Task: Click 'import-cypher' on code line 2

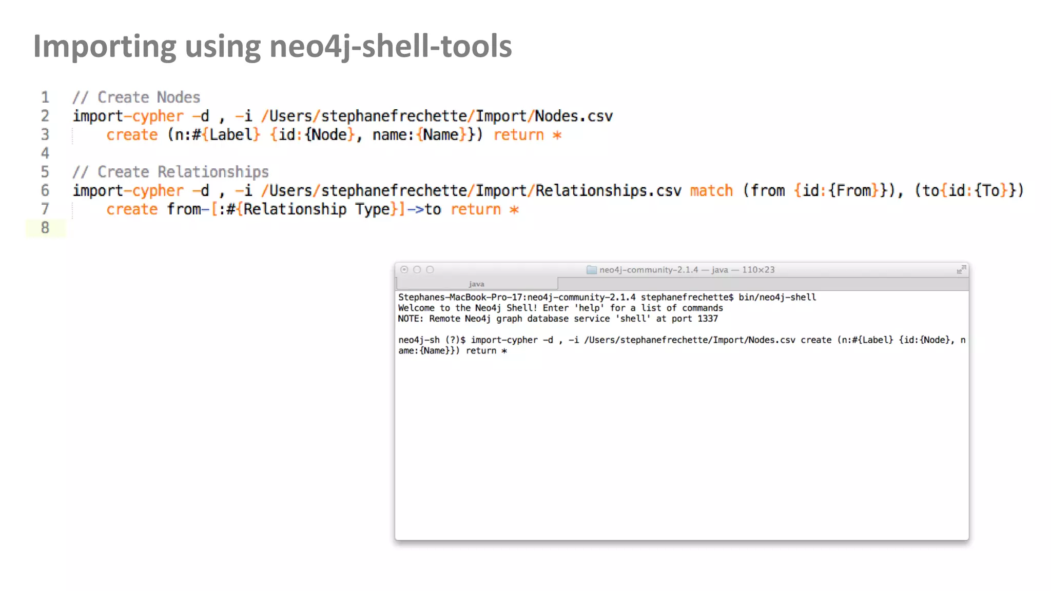Action: [x=128, y=116]
